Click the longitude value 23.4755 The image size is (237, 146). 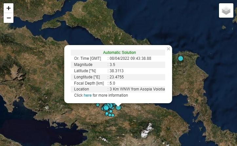(117, 77)
